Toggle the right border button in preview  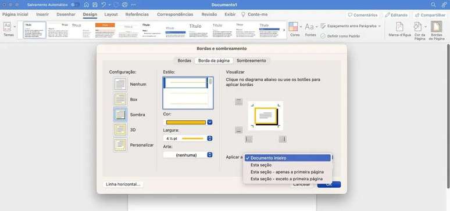(283, 139)
